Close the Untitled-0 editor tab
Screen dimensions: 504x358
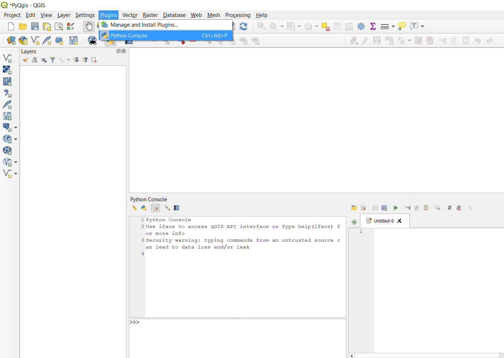[x=399, y=221]
